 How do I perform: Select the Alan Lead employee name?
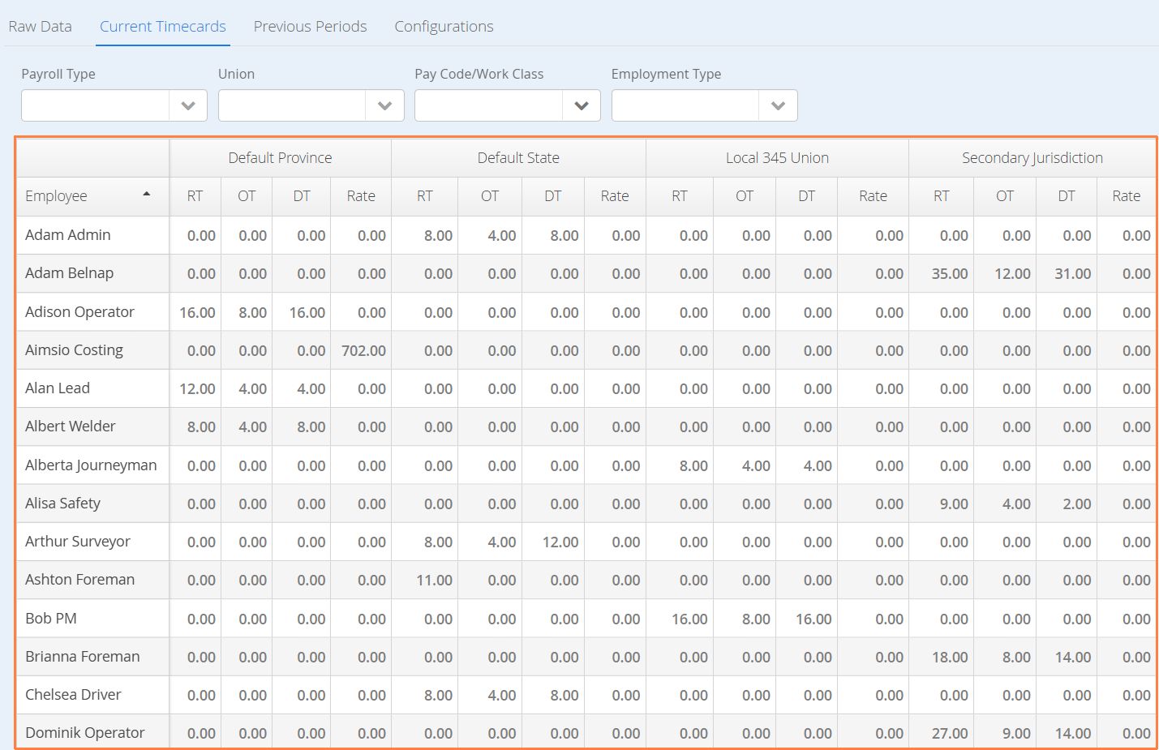point(58,388)
